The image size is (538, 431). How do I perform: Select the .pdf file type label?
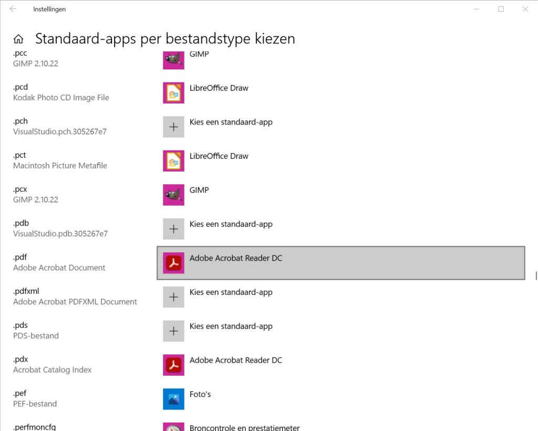[x=20, y=258]
